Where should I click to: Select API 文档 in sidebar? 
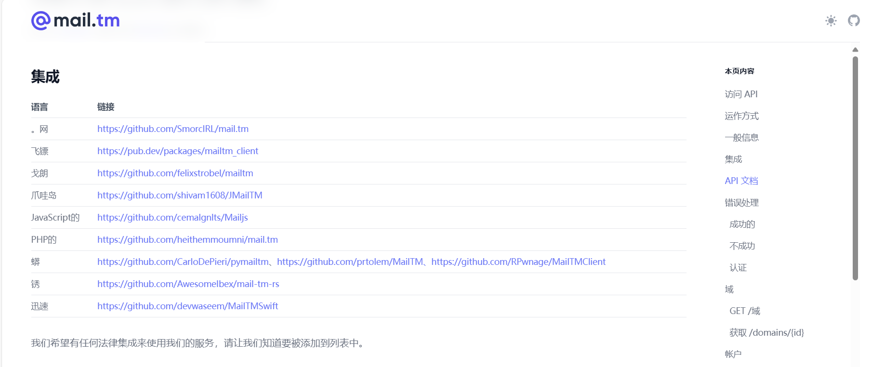(x=741, y=181)
